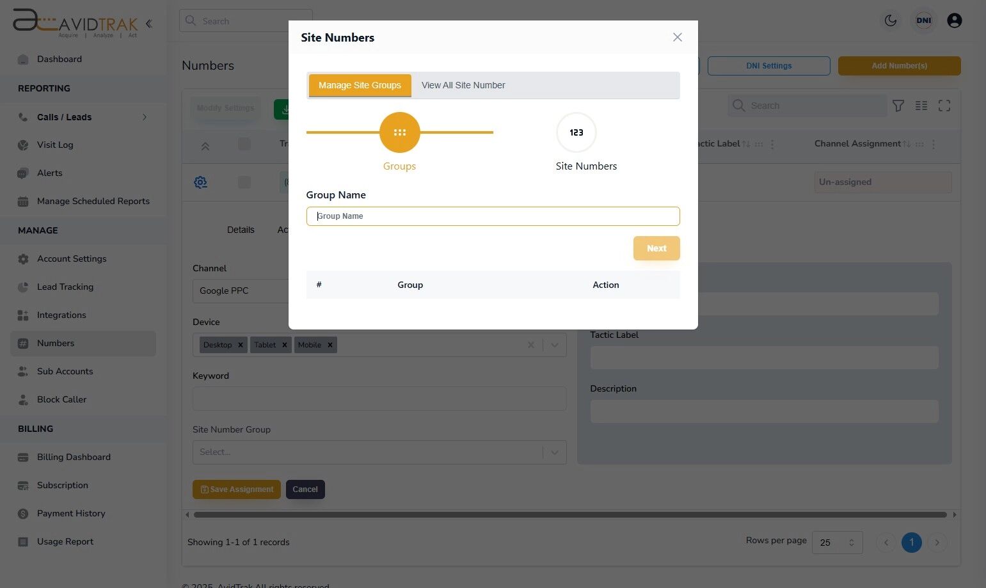This screenshot has width=986, height=588.
Task: Click the Site Numbers 123 step icon
Action: 576,132
